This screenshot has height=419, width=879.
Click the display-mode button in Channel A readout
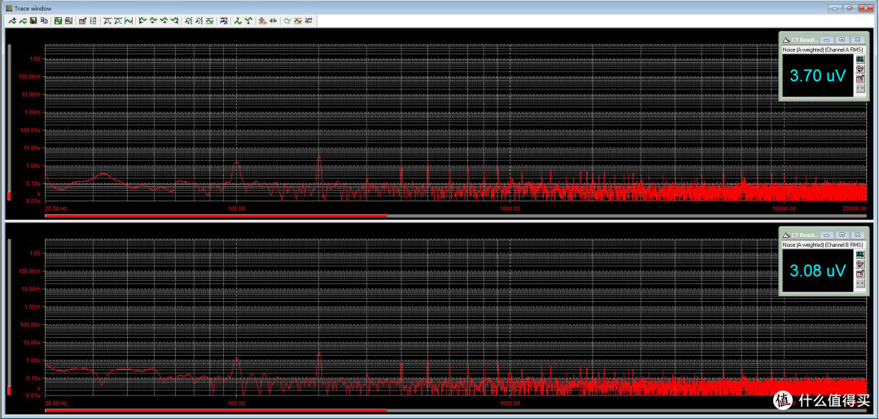pos(860,59)
